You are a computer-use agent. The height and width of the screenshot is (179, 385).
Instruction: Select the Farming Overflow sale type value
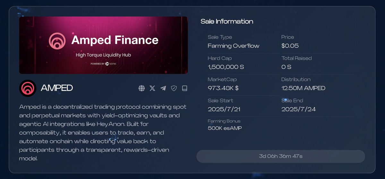click(x=234, y=46)
